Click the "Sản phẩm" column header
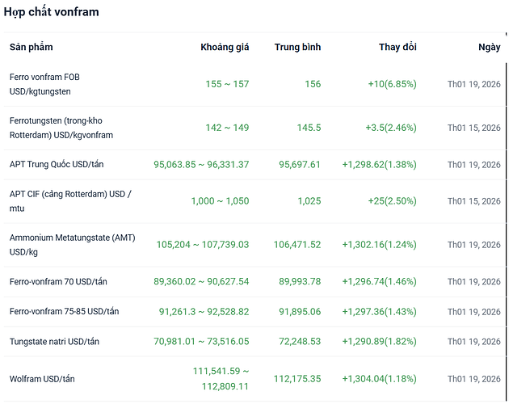Screen dimensions: 513x404 32,47
